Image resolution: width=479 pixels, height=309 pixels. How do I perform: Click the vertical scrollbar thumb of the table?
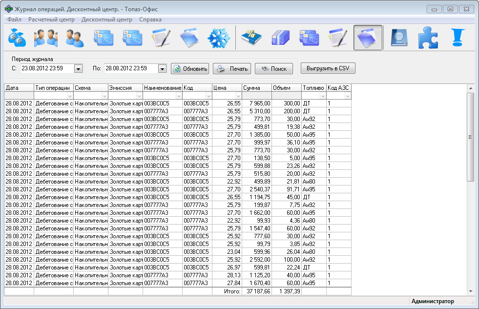(x=470, y=137)
